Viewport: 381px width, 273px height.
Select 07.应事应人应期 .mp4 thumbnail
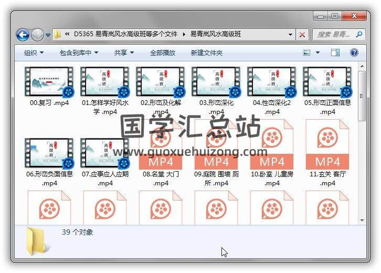(x=105, y=153)
